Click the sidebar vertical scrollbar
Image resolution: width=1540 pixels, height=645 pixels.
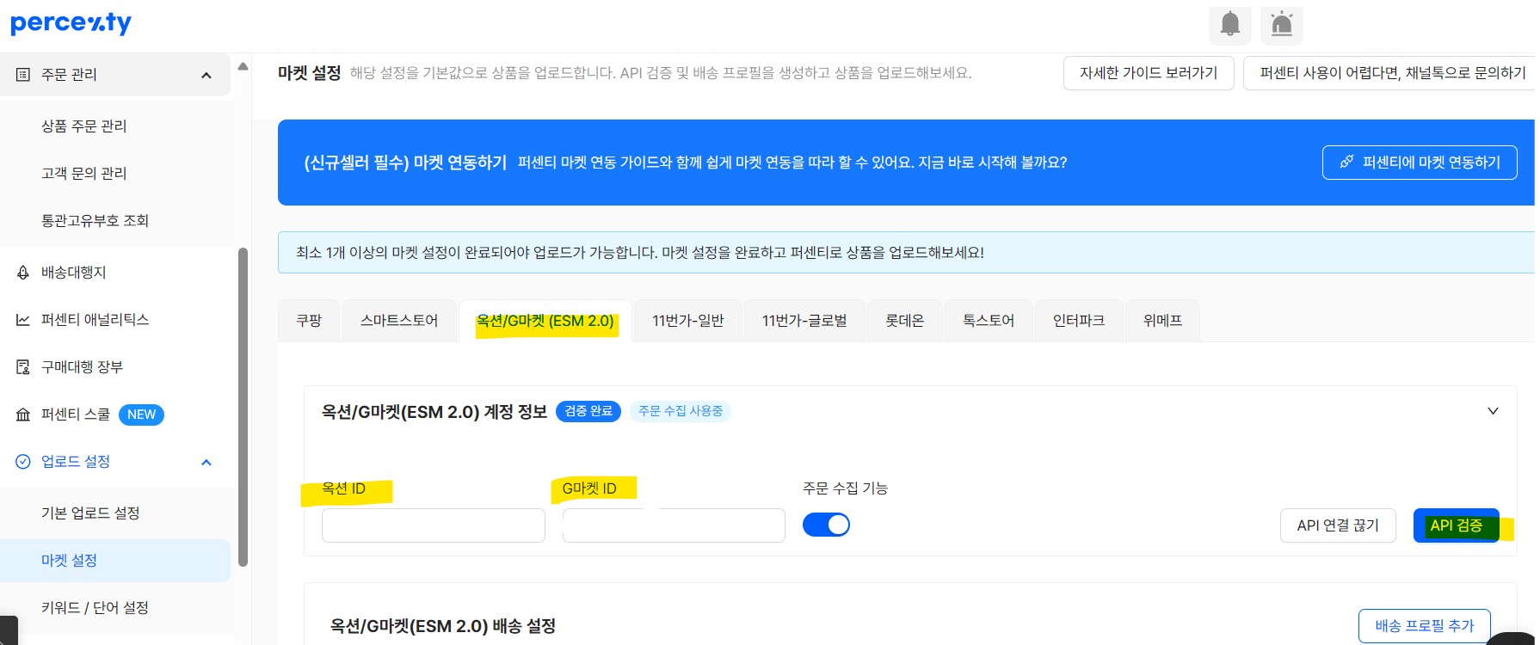coord(243,408)
